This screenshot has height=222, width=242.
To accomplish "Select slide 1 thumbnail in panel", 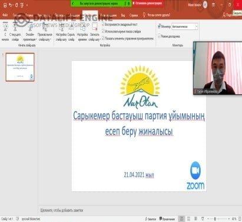I will tap(20, 67).
